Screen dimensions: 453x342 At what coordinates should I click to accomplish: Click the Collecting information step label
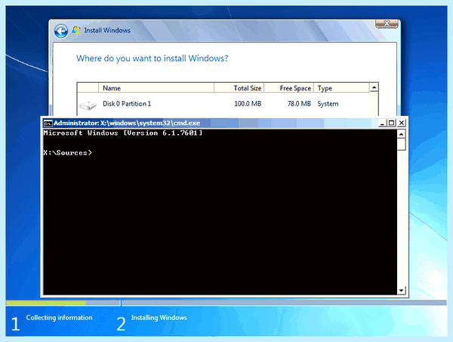point(59,318)
